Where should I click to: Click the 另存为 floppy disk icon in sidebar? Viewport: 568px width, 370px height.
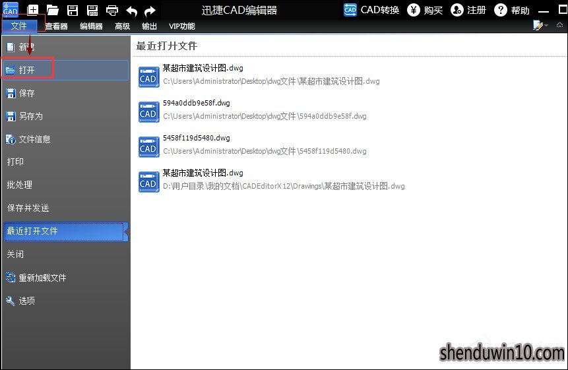point(11,116)
